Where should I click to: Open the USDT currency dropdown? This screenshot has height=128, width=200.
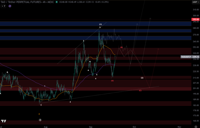[x=196, y=2]
